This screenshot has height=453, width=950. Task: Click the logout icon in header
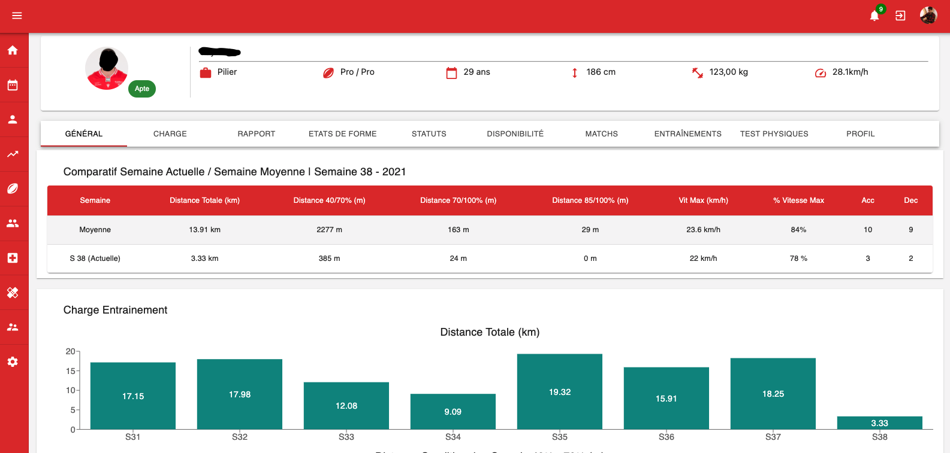click(x=900, y=16)
